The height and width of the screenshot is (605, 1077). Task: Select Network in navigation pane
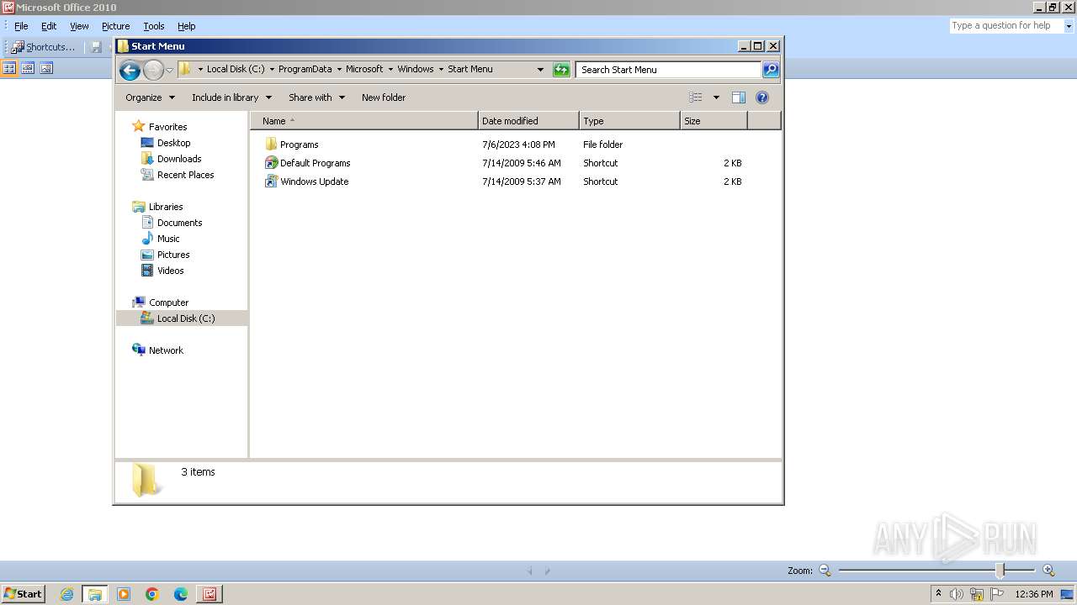coord(166,350)
